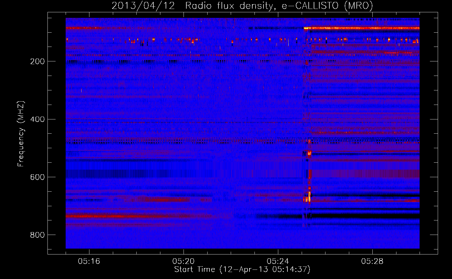
Task: Click the bright burst feature near 680 MHz
Action: click(307, 198)
